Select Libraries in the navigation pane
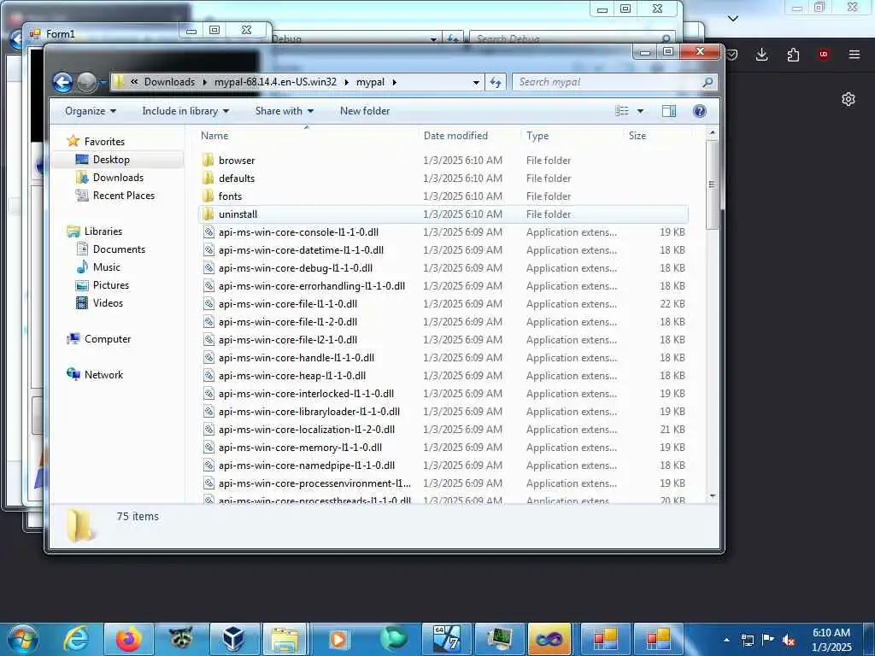This screenshot has width=875, height=656. click(x=103, y=231)
